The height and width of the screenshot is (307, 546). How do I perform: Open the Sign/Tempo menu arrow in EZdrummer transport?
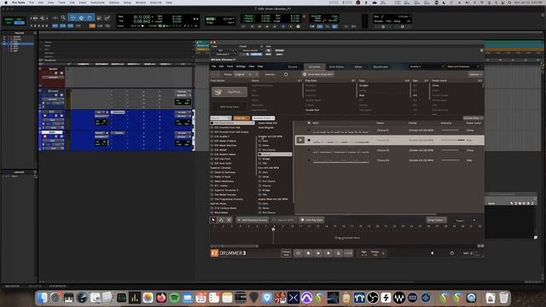pos(383,253)
